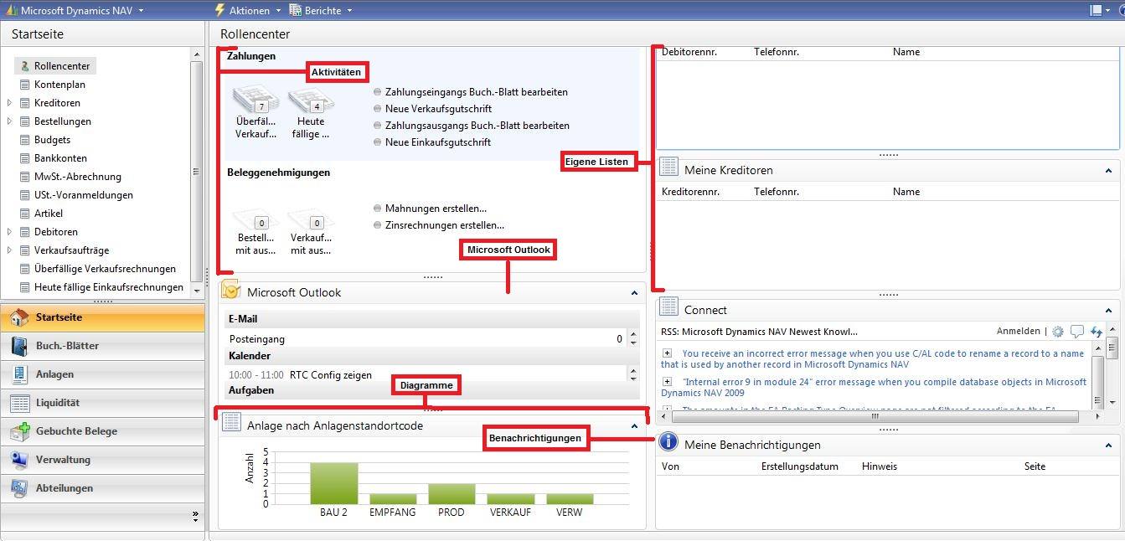The height and width of the screenshot is (541, 1125).
Task: Click Zahlungsausgangs Buch.-Blatt bearbeiten action
Action: (477, 126)
